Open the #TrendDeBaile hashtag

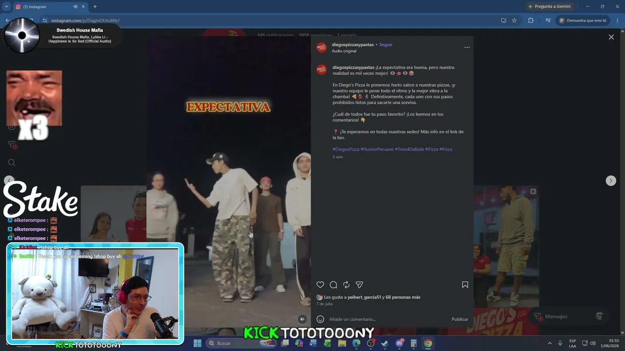click(409, 149)
